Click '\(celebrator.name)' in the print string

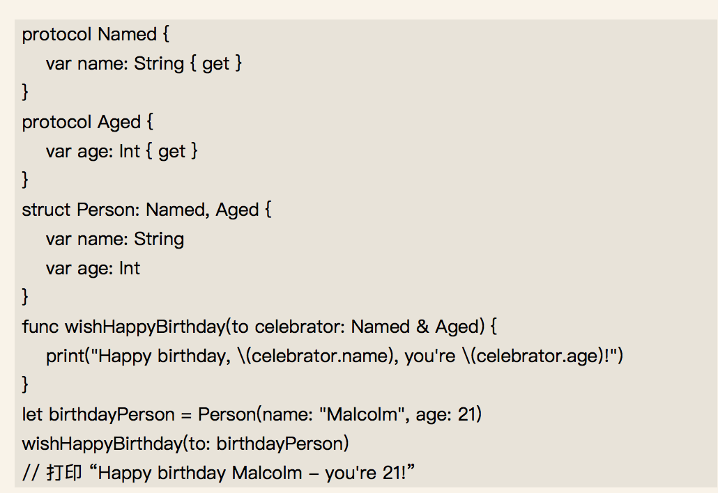(316, 356)
